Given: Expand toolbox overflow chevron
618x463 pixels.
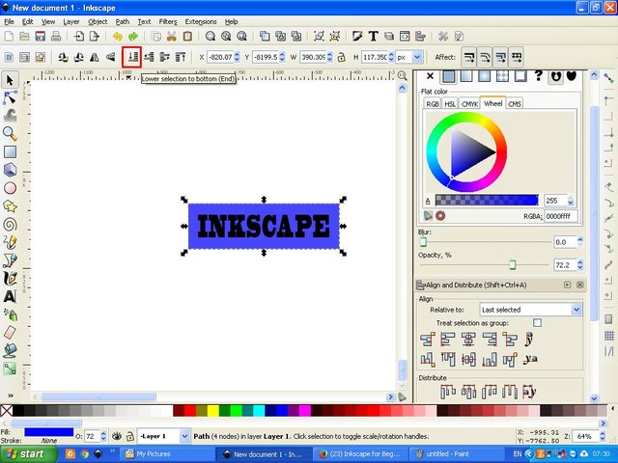Looking at the screenshot, I should point(11,395).
